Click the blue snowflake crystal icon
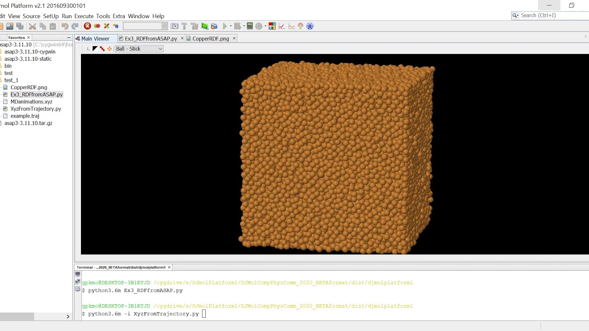Image resolution: width=589 pixels, height=331 pixels. [310, 26]
